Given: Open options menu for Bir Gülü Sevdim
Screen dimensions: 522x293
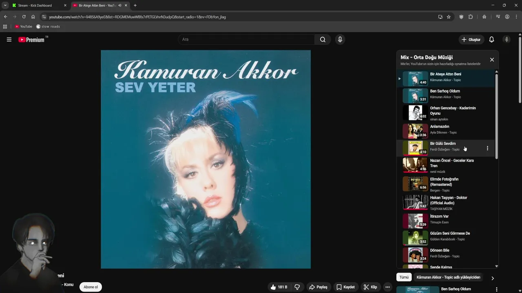Looking at the screenshot, I should point(487,148).
